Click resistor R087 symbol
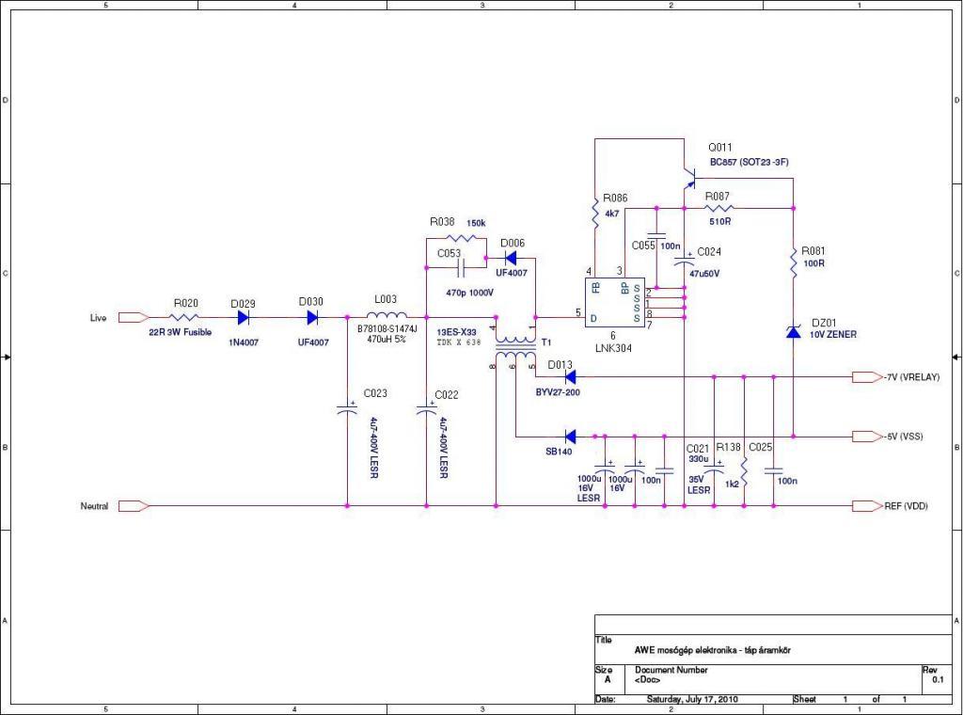 tap(719, 208)
